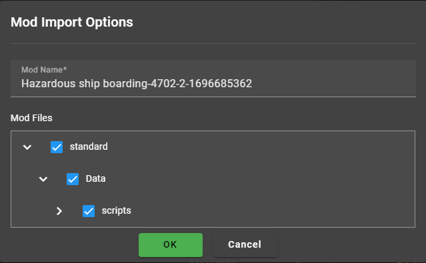Screen dimensions: 426x263
Task: Uncheck the standard folder checkbox
Action: 57,147
